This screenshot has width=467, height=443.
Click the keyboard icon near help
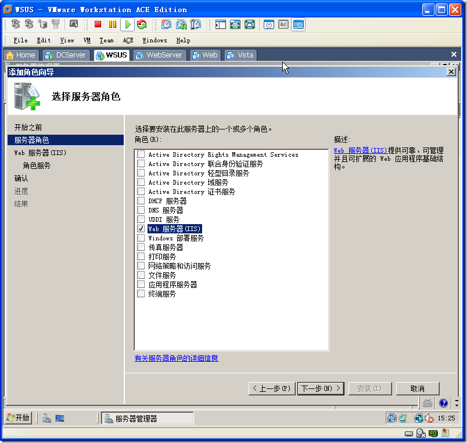(x=428, y=403)
